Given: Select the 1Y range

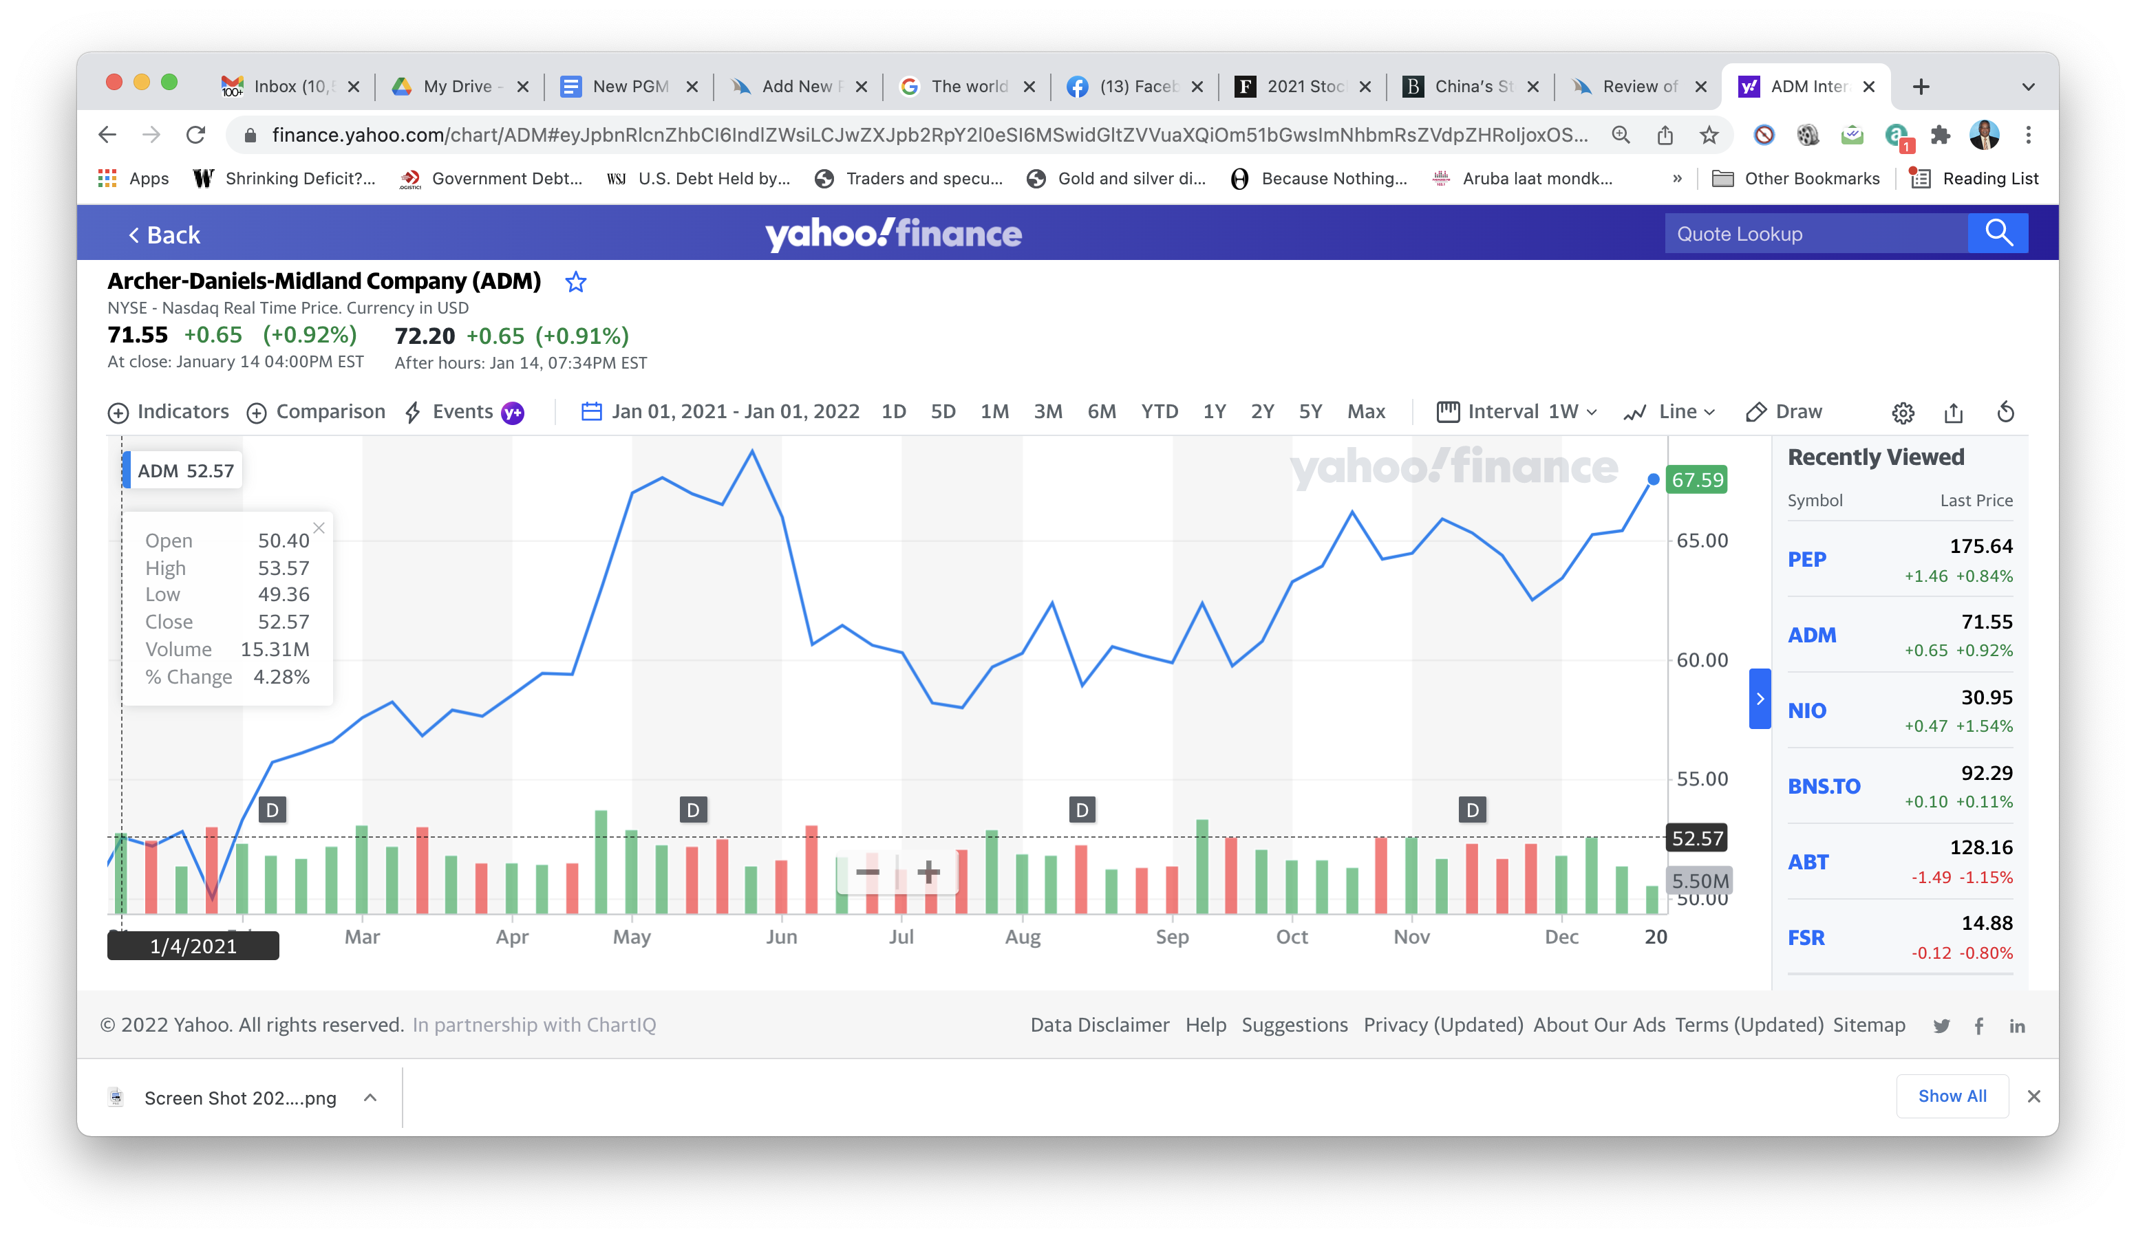Looking at the screenshot, I should tap(1214, 412).
